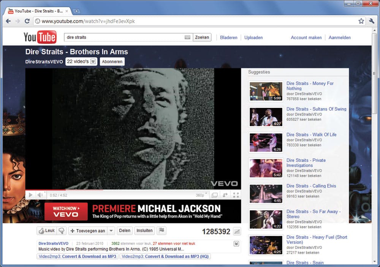Open the So Far Away thumbnail
380x267 pixels.
(266, 220)
